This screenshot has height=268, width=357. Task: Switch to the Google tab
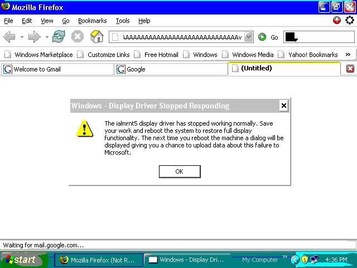tap(170, 69)
